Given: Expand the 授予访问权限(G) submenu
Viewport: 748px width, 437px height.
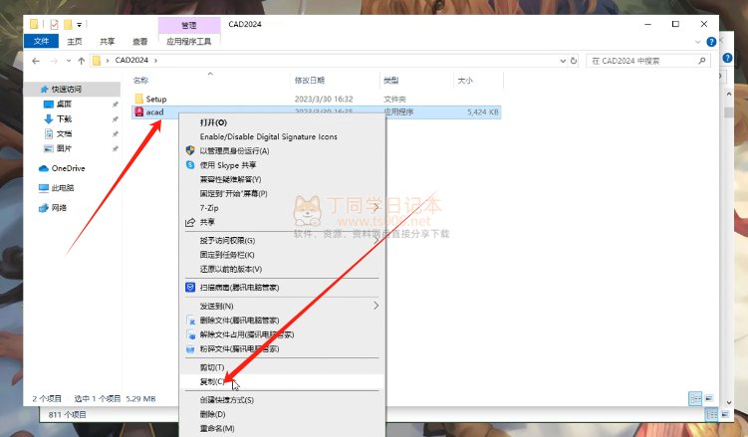Looking at the screenshot, I should 375,240.
